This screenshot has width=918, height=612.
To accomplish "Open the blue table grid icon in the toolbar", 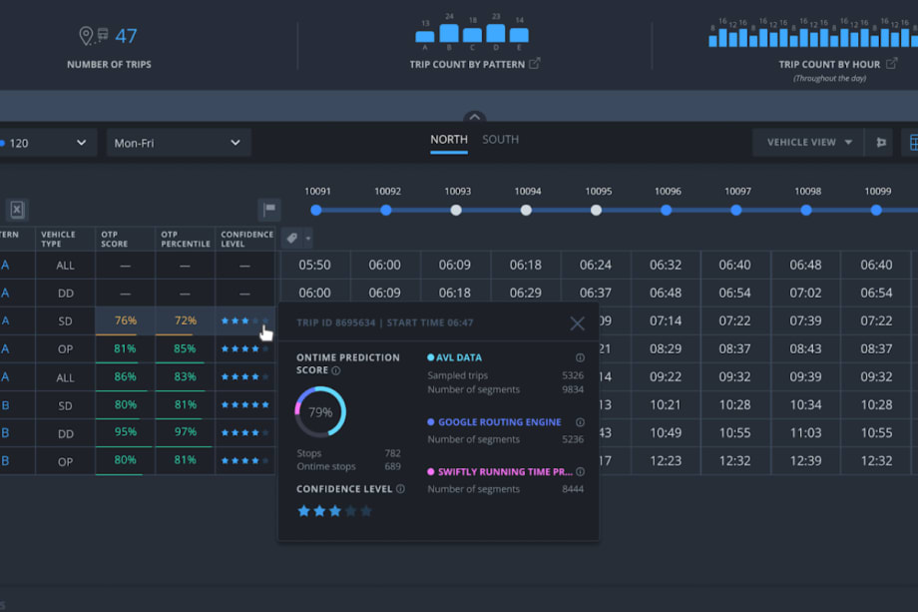I will click(914, 142).
